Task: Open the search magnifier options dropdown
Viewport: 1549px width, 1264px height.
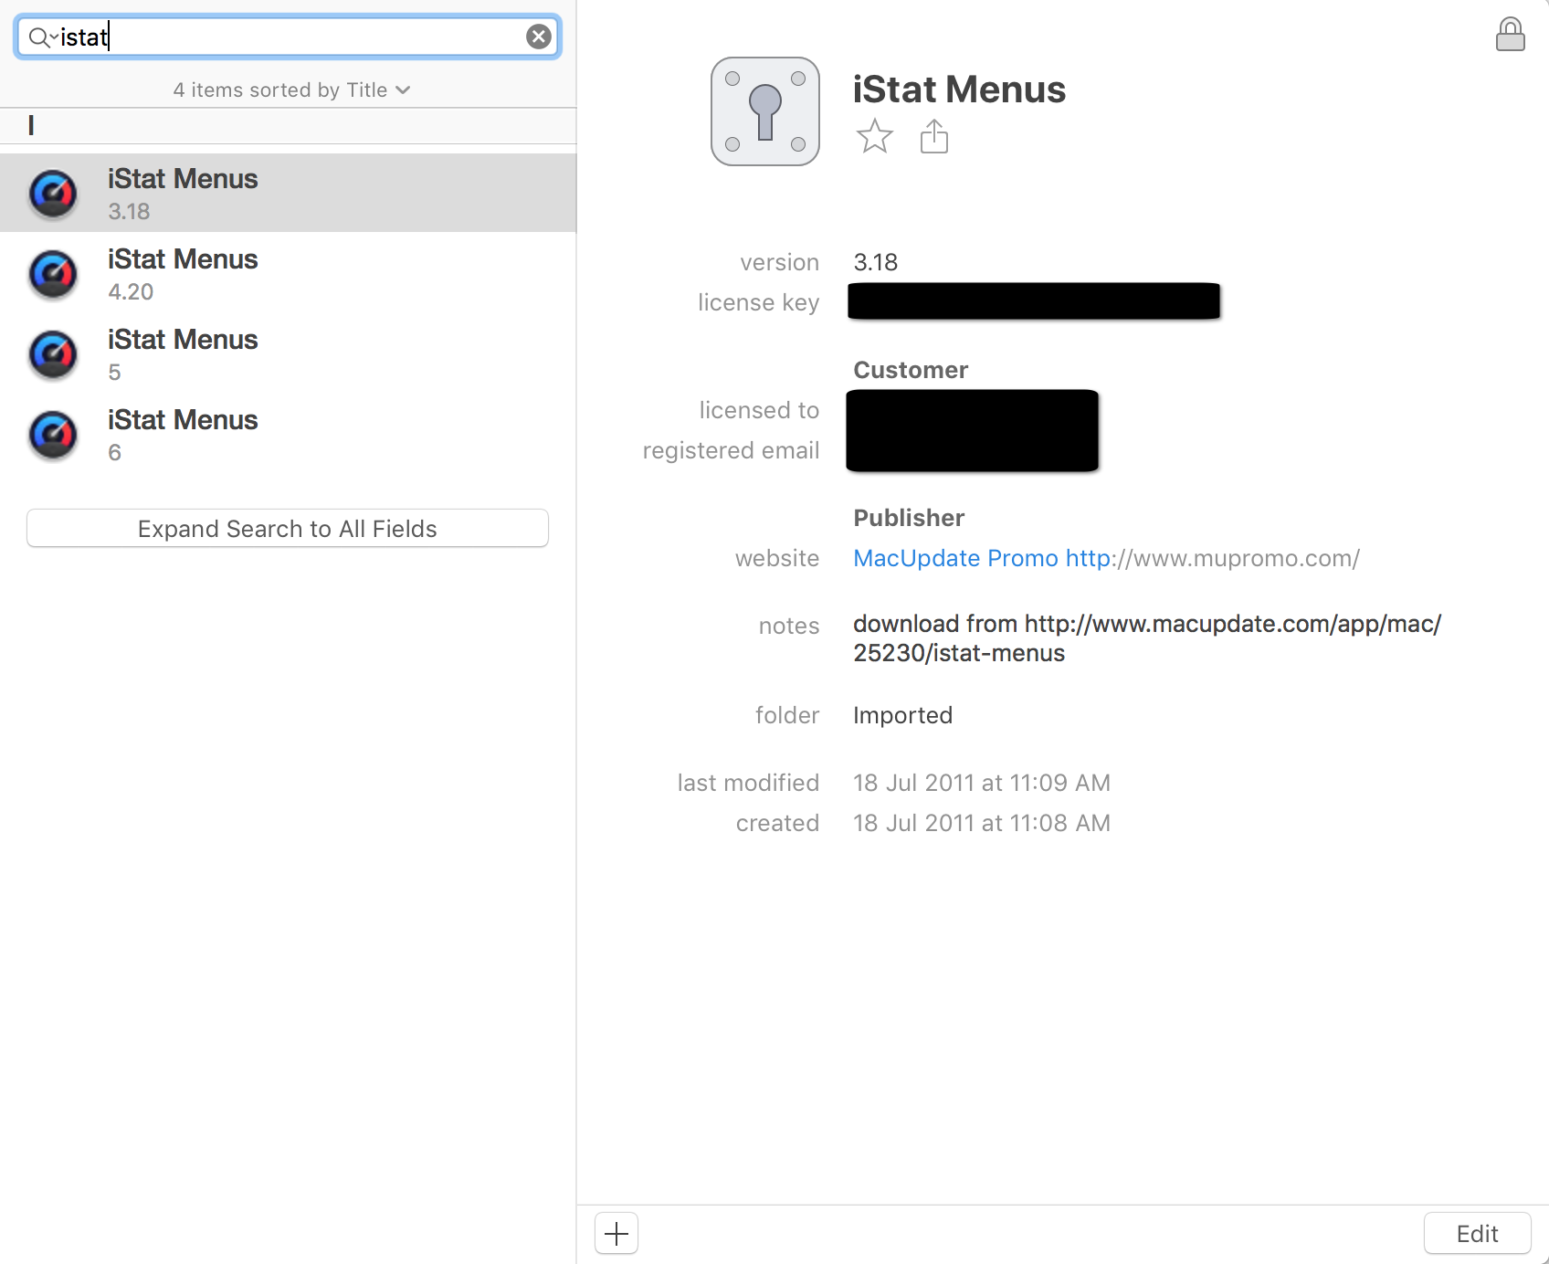Action: 42,37
